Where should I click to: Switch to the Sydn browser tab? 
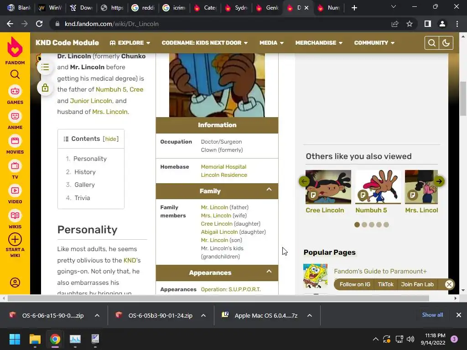pos(237,8)
